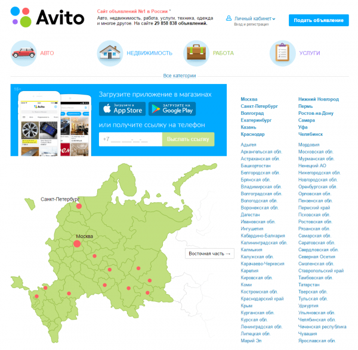Select region Свердловская обл.
This screenshot has width=358, height=350.
tap(318, 250)
